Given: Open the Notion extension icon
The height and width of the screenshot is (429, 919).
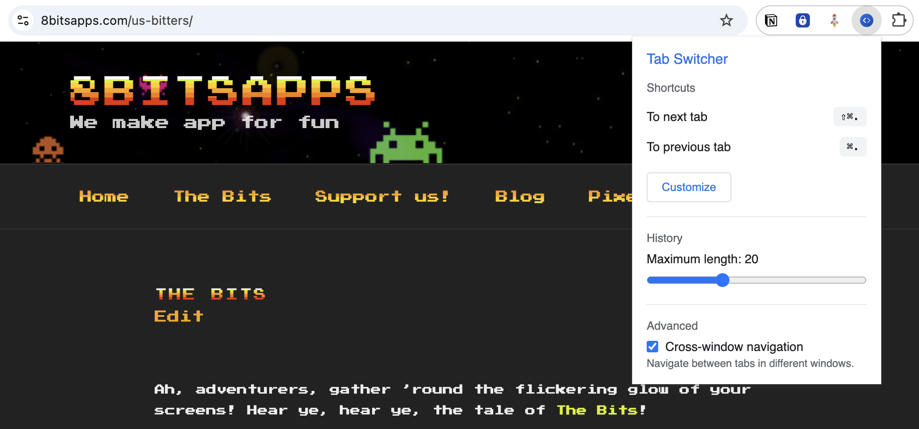Looking at the screenshot, I should (771, 20).
